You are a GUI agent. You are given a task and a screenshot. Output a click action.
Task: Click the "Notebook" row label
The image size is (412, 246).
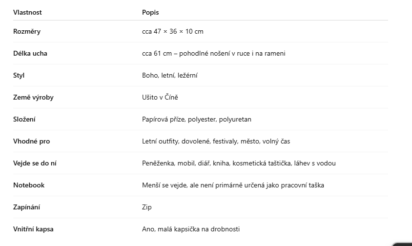29,185
